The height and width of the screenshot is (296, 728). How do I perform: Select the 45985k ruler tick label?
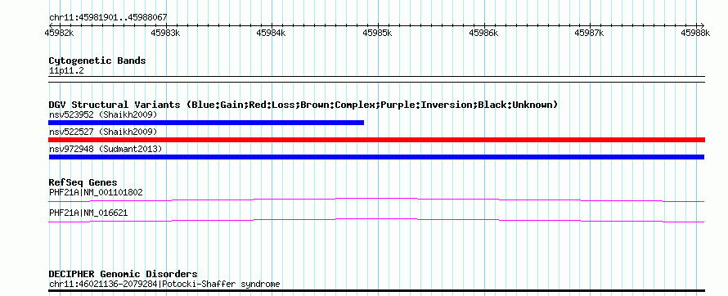click(377, 33)
